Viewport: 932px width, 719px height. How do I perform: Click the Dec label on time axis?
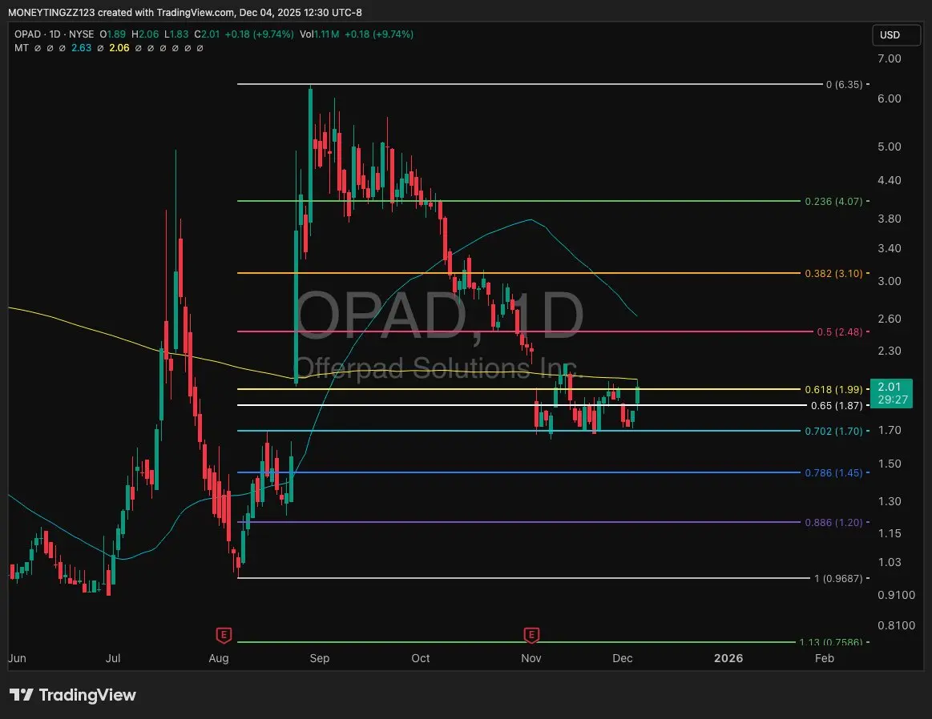(x=623, y=658)
